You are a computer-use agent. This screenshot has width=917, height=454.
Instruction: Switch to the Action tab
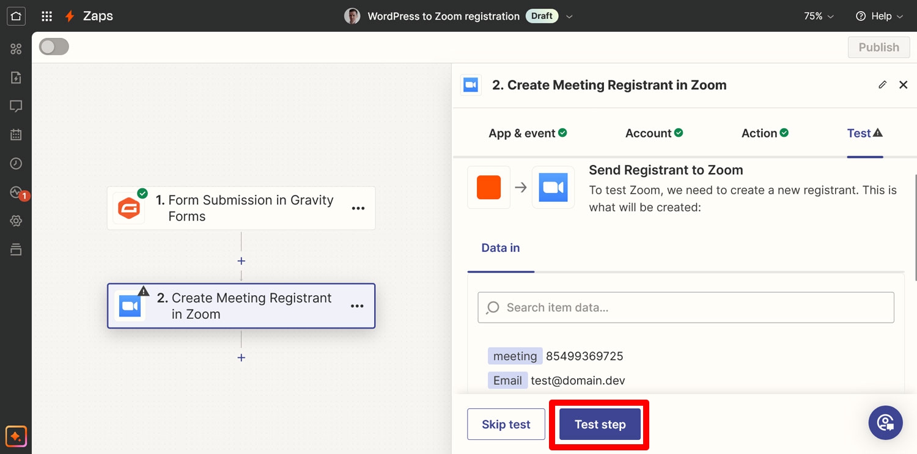click(765, 133)
